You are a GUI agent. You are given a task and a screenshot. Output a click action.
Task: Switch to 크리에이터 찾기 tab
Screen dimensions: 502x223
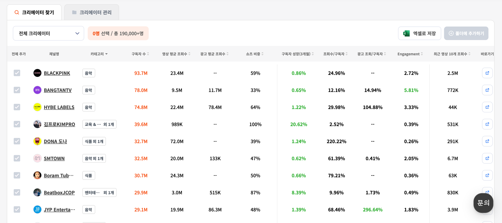pos(34,12)
